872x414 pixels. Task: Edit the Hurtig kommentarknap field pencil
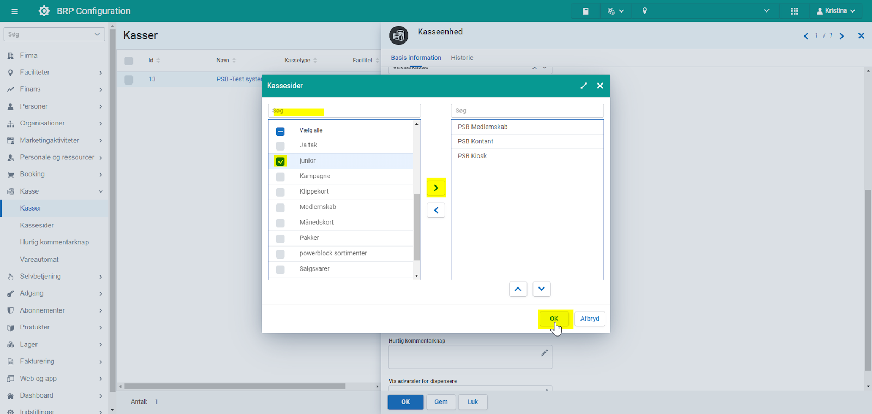[544, 353]
